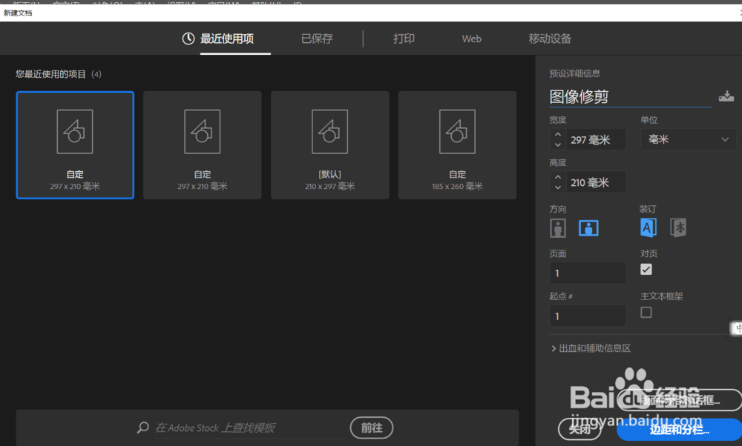The height and width of the screenshot is (446, 742).
Task: Save the document preset via download icon
Action: point(726,96)
